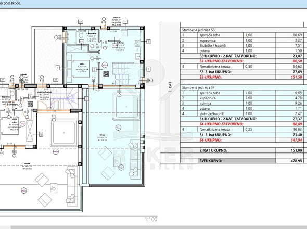This screenshot has width=307, height=229.
Task: Select the winding staircase in unit S3
Action: [x=64, y=98]
